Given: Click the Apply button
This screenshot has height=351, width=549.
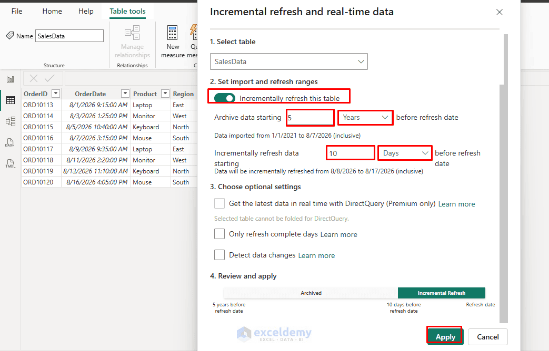Looking at the screenshot, I should (x=445, y=337).
